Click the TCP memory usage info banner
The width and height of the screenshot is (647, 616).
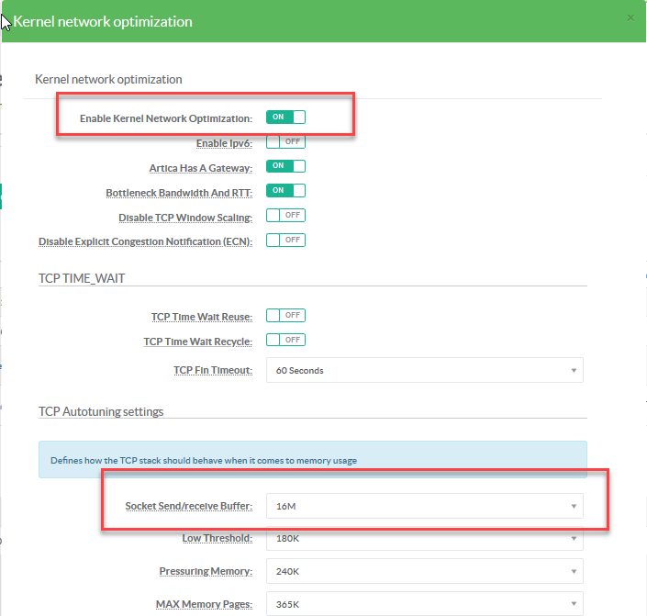[312, 460]
